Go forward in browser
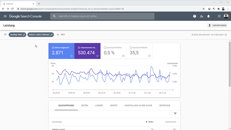The image size is (231, 130). point(8,9)
